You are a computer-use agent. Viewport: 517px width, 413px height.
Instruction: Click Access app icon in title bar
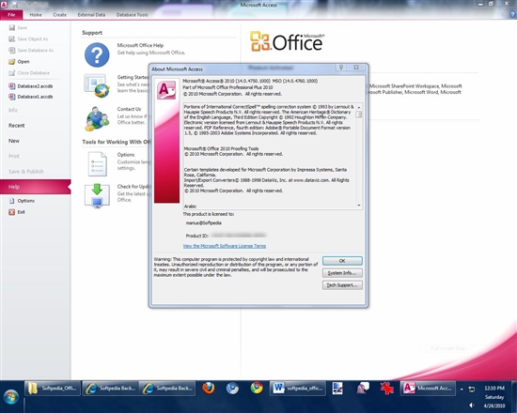pos(4,5)
